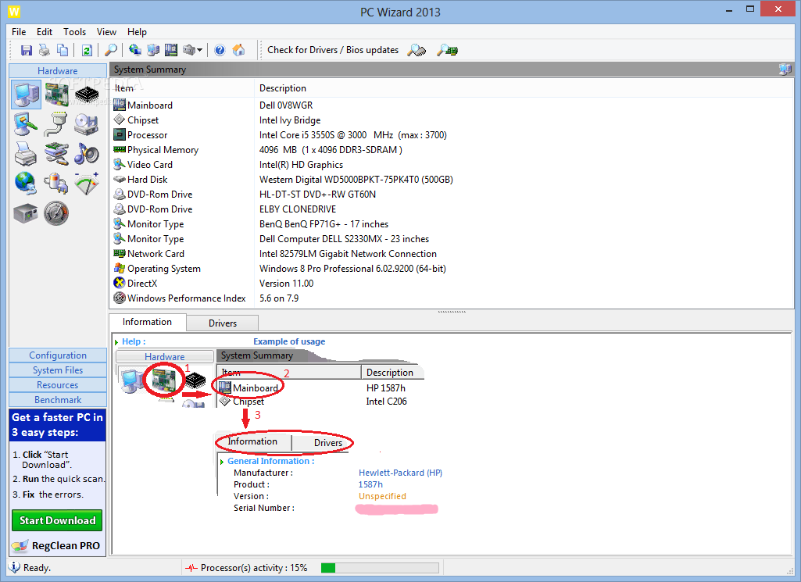The height and width of the screenshot is (582, 801).
Task: Click the Save toolbar icon
Action: (x=26, y=49)
